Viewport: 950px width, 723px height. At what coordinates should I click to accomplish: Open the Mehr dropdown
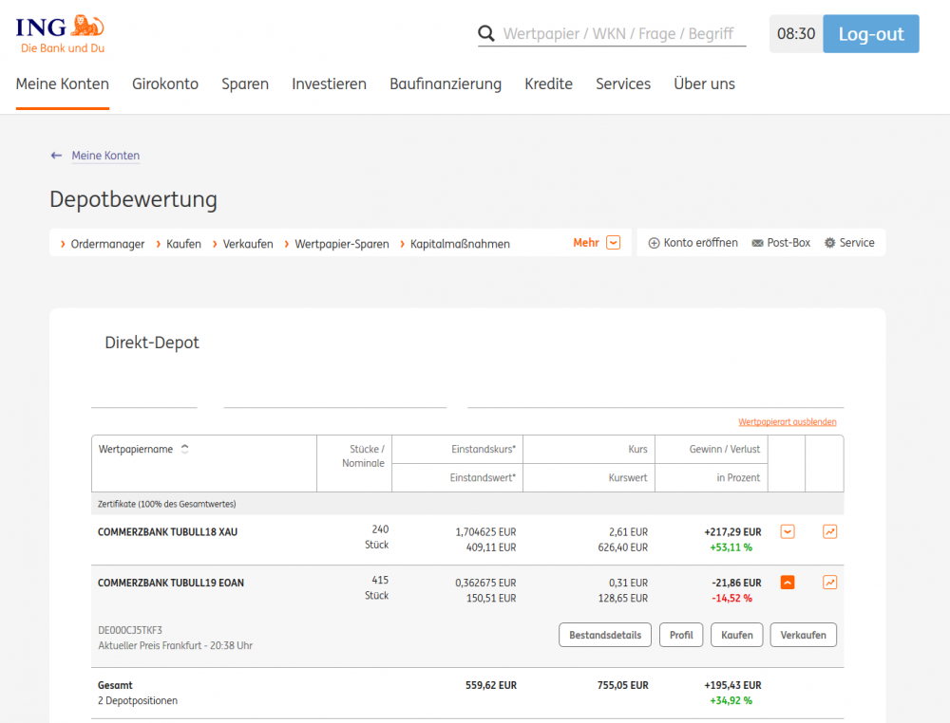[613, 243]
